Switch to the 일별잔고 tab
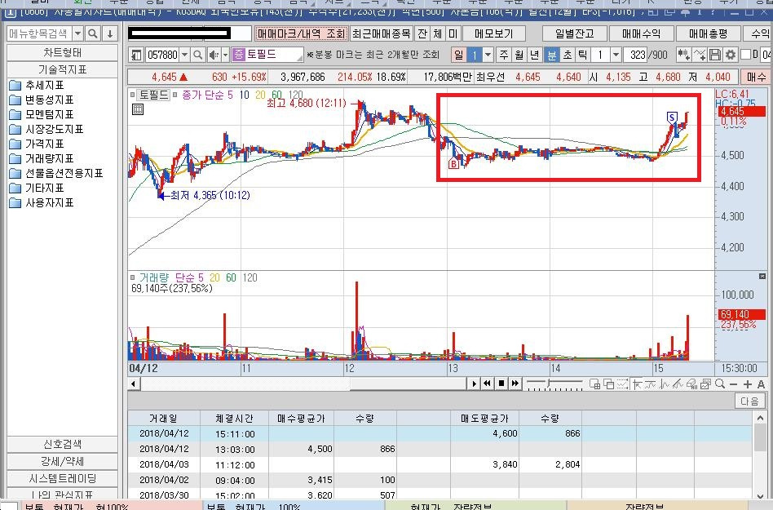The width and height of the screenshot is (773, 510). [x=574, y=33]
